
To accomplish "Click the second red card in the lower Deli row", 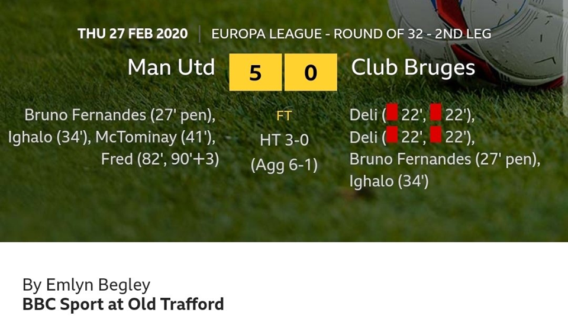I will [x=436, y=136].
